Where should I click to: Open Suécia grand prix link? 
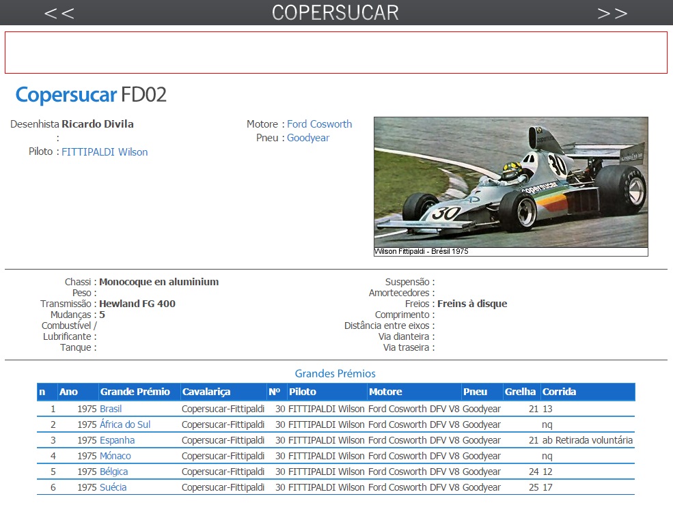[x=113, y=487]
